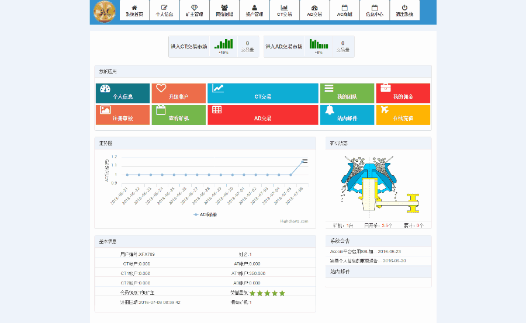Click the briefcase 我的佣金 tile
This screenshot has width=526, height=323.
pyautogui.click(x=403, y=93)
